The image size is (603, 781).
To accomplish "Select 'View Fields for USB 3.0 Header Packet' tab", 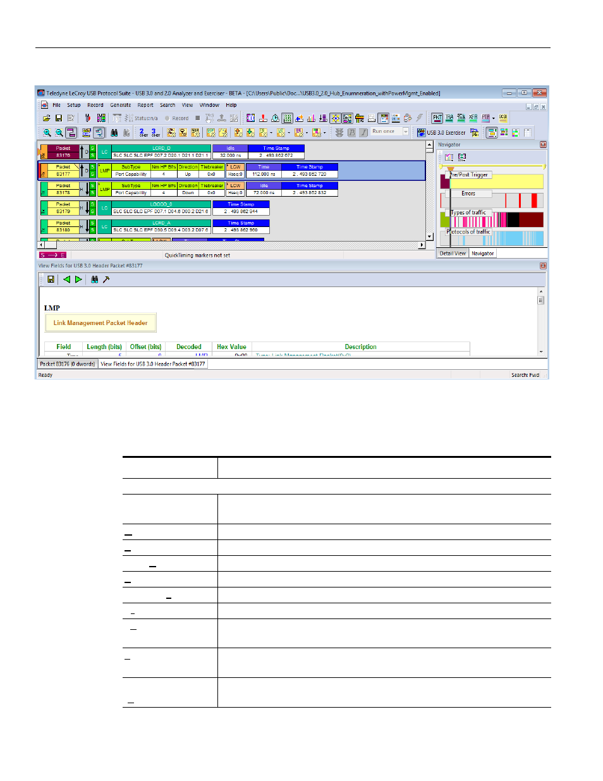I will (153, 364).
